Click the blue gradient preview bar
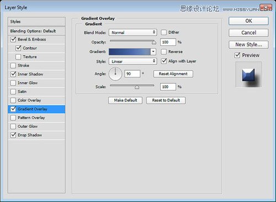Image resolution: width=276 pixels, height=202 pixels. coord(130,52)
